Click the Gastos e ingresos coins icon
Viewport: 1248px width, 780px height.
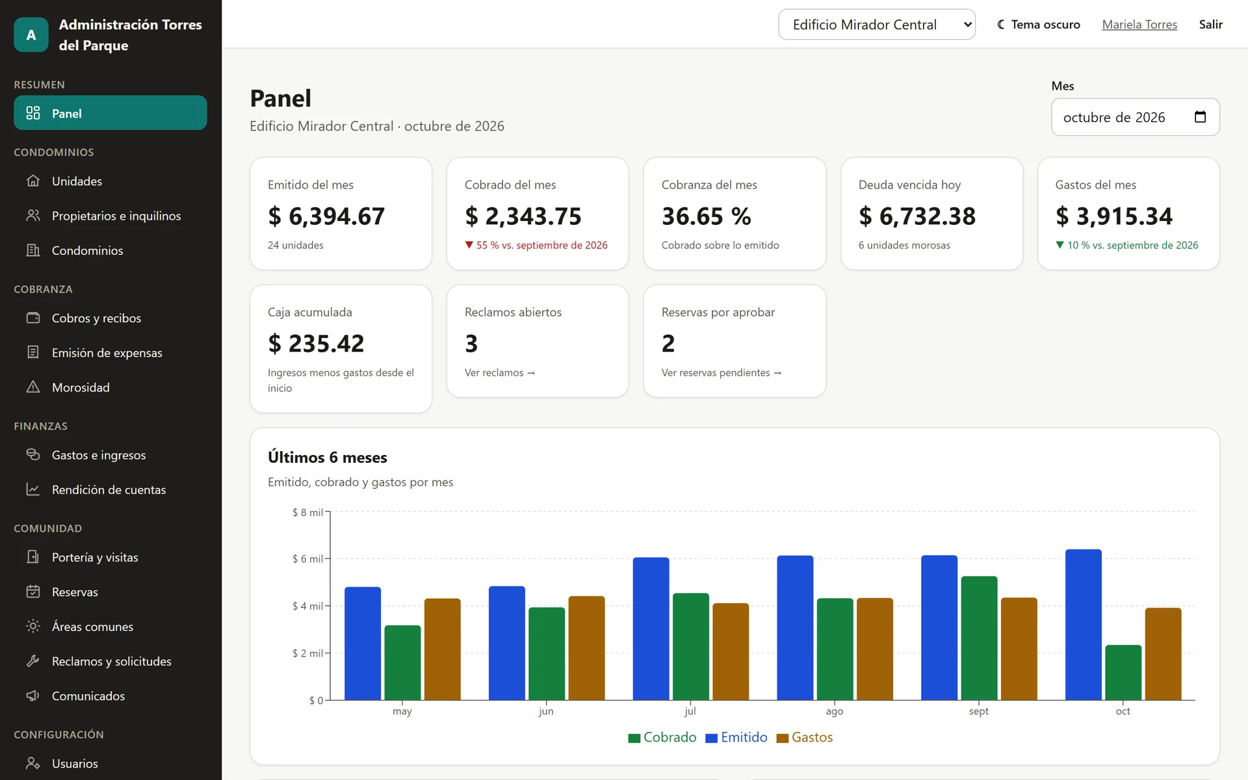[33, 454]
